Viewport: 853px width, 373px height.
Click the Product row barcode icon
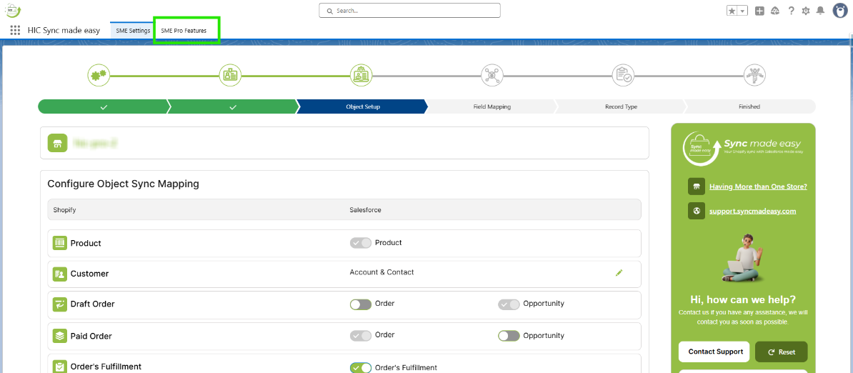[60, 243]
